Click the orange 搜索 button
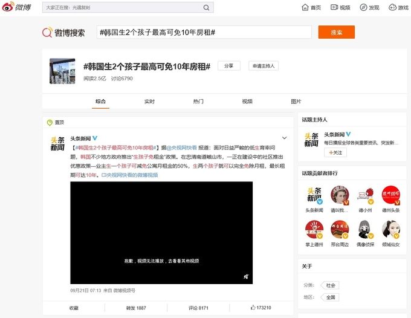The width and height of the screenshot is (411, 318). pyautogui.click(x=337, y=32)
